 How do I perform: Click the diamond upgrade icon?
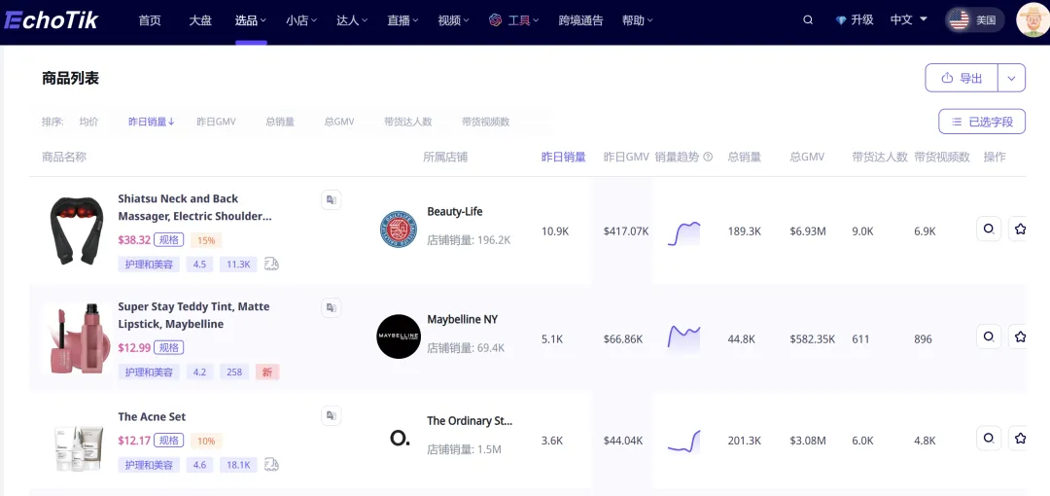tap(841, 20)
